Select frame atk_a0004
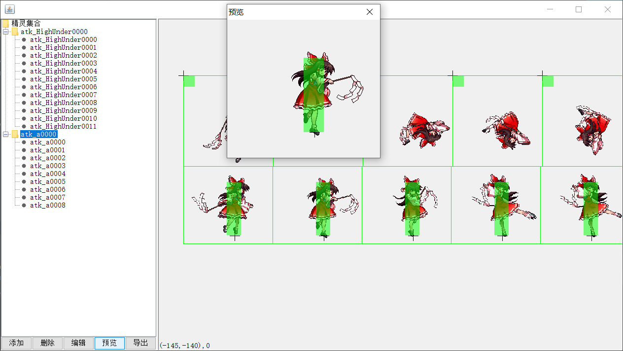 47,174
